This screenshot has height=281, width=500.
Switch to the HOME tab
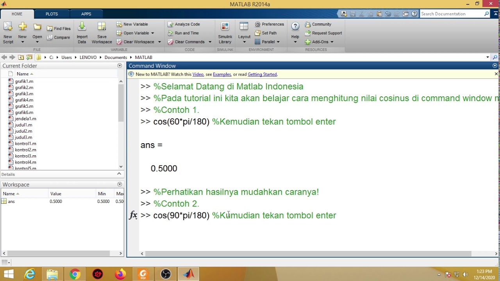tap(17, 14)
